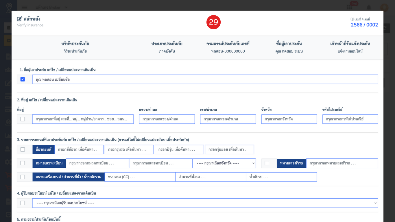Click the chassis number input field
Viewport: 395px width, 222px height.
click(342, 163)
